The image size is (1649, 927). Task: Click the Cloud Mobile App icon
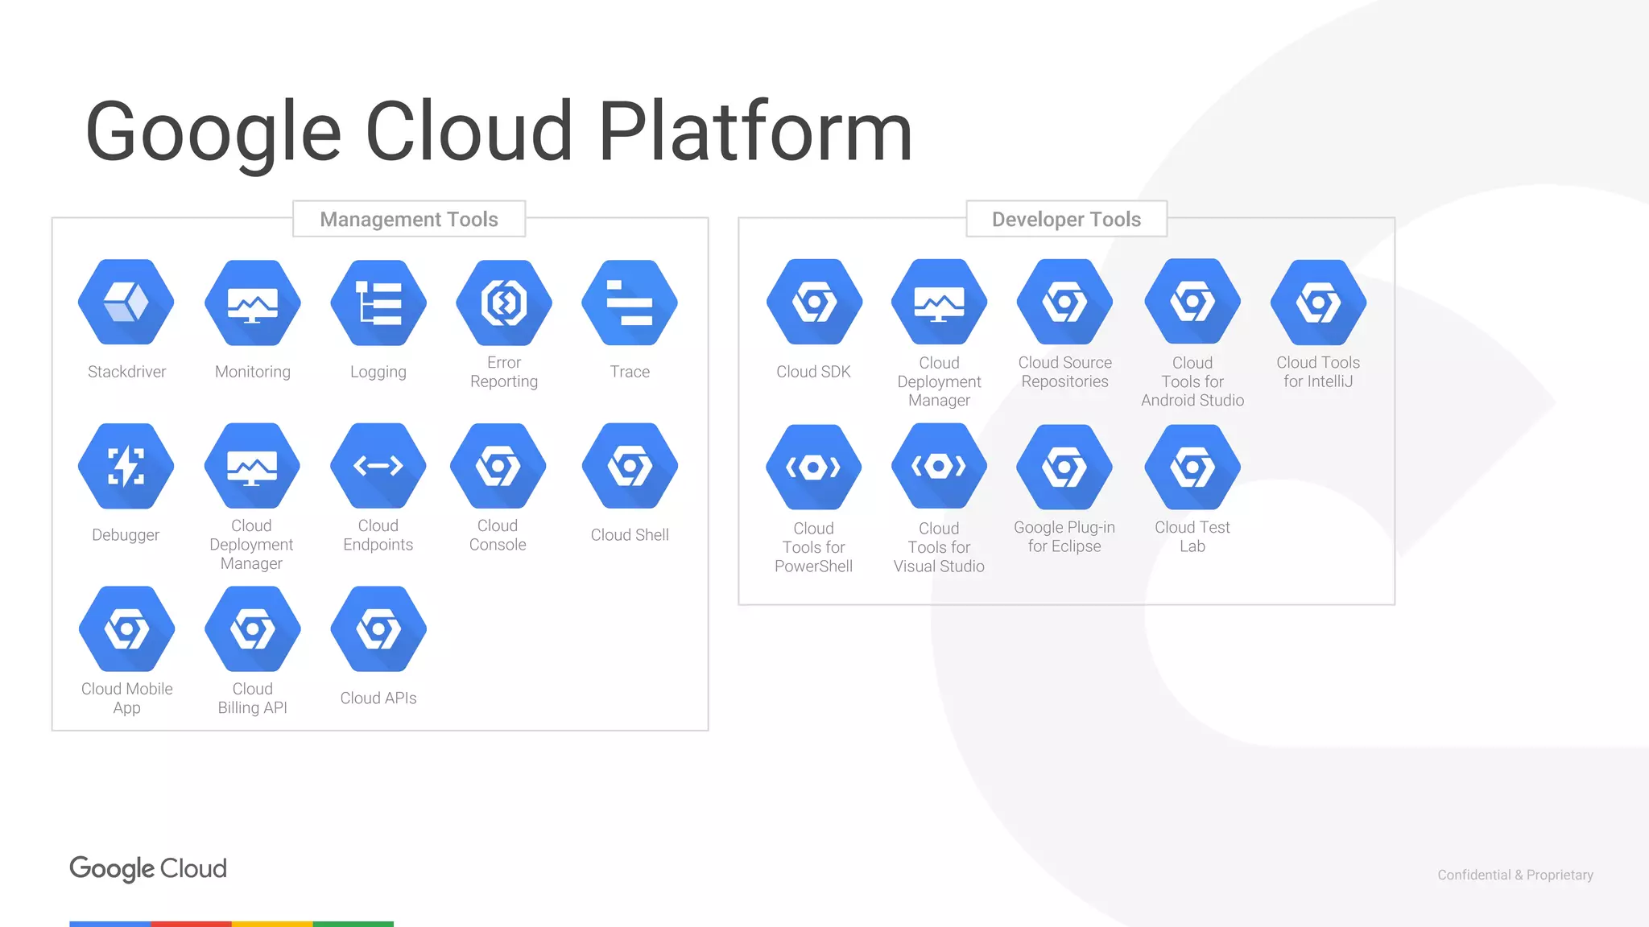pos(126,629)
